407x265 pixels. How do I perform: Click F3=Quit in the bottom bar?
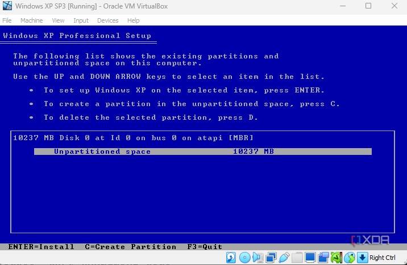[x=205, y=247]
